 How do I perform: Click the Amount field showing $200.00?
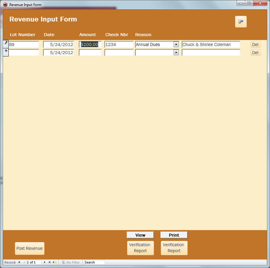tap(90, 44)
